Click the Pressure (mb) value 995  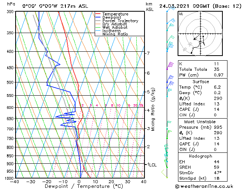point(218,127)
